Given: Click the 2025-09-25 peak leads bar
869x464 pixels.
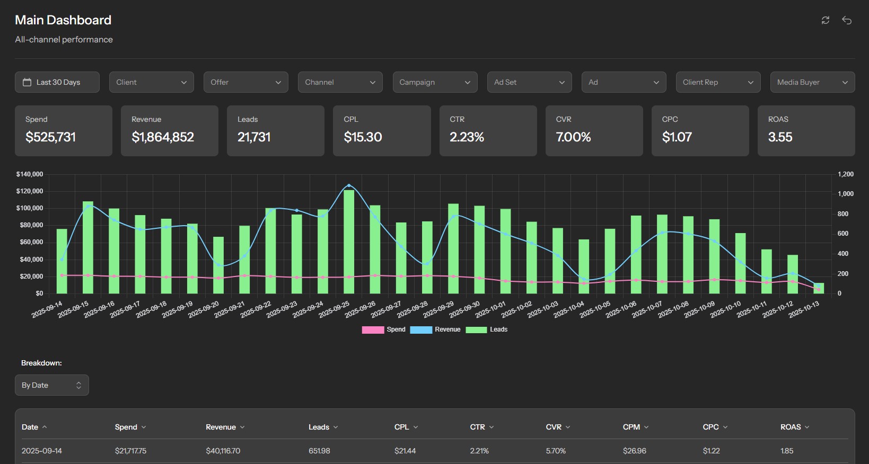Looking at the screenshot, I should [x=349, y=242].
